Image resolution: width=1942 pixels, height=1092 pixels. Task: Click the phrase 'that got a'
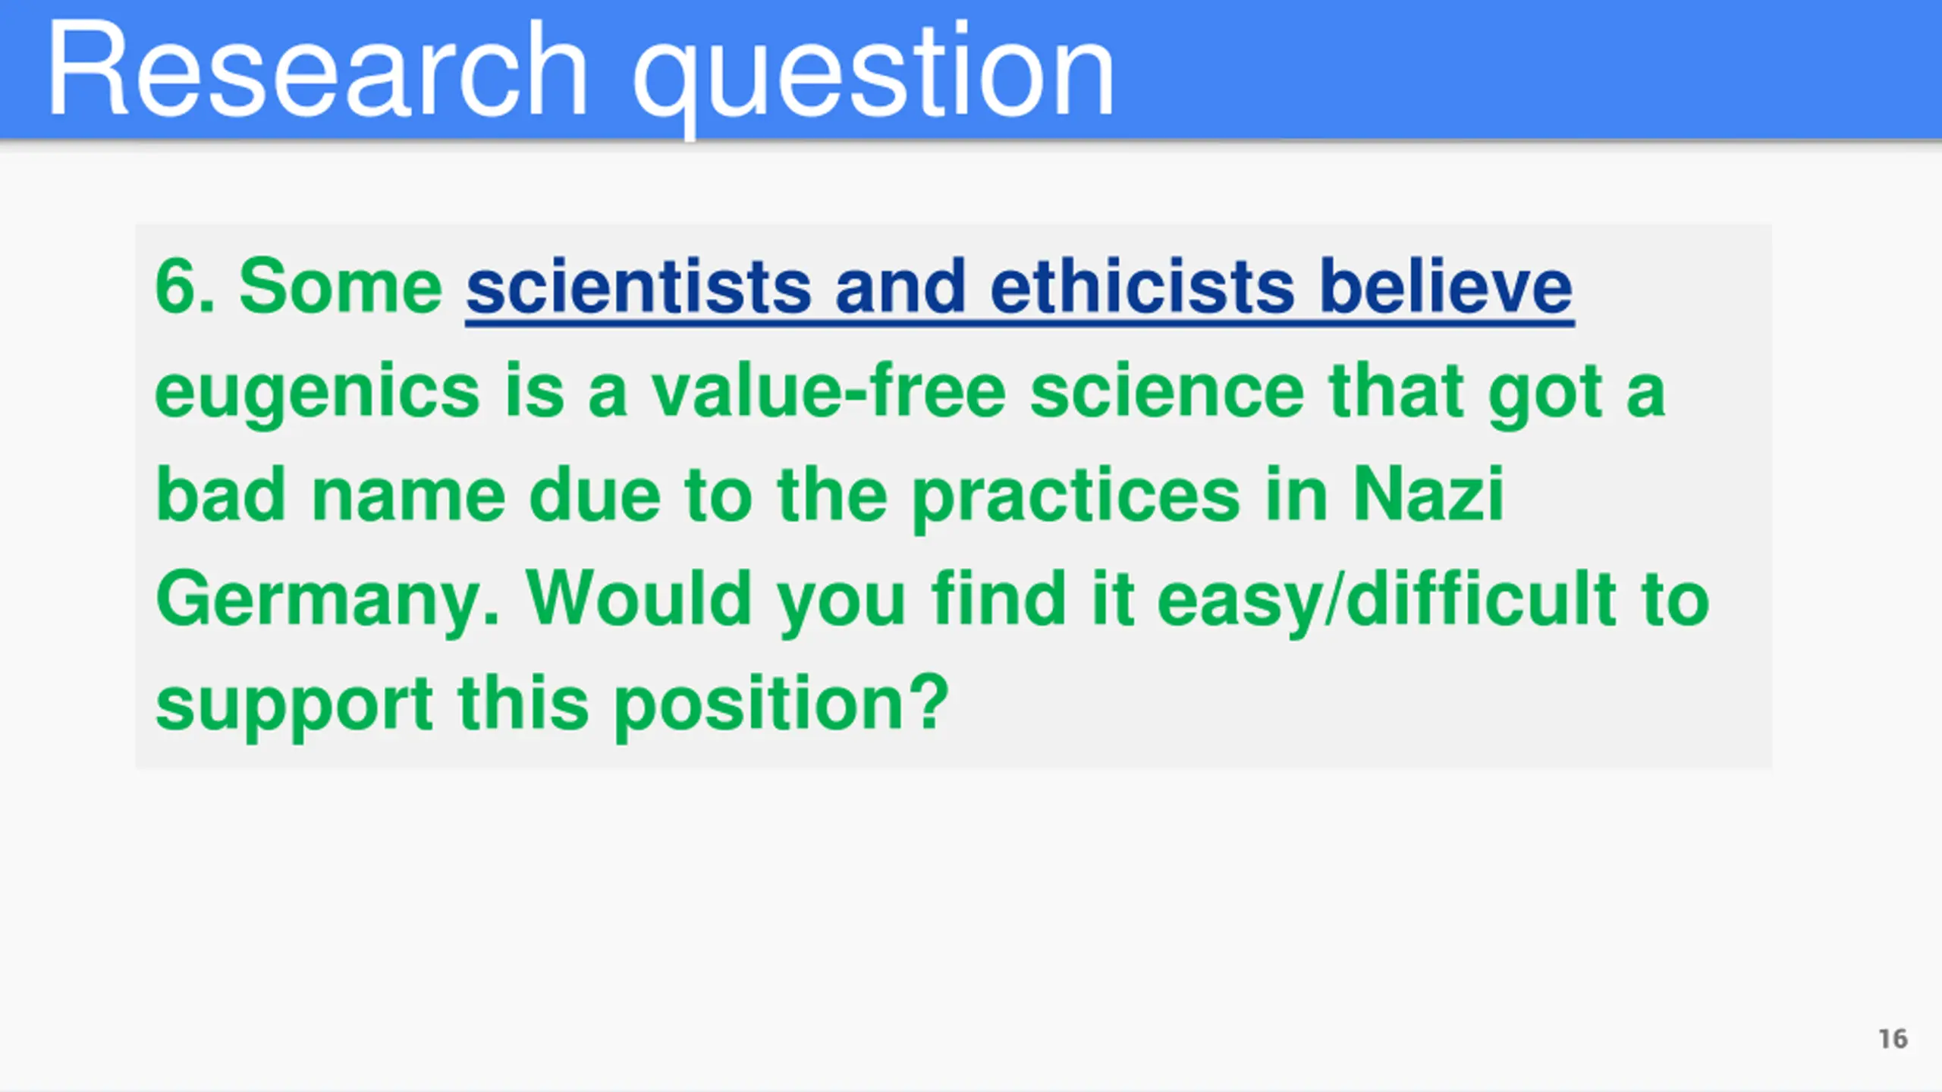1497,393
